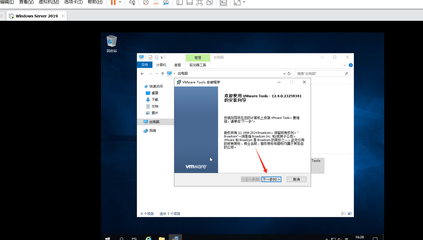The height and width of the screenshot is (240, 423).
Task: Open the 编辑(E) menu
Action: coord(7,2)
